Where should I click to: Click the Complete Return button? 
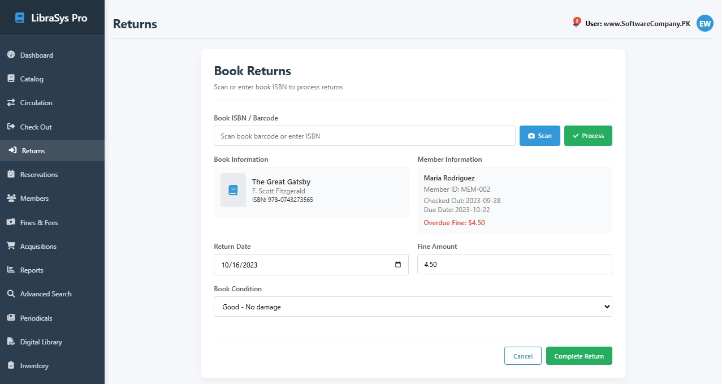click(579, 356)
